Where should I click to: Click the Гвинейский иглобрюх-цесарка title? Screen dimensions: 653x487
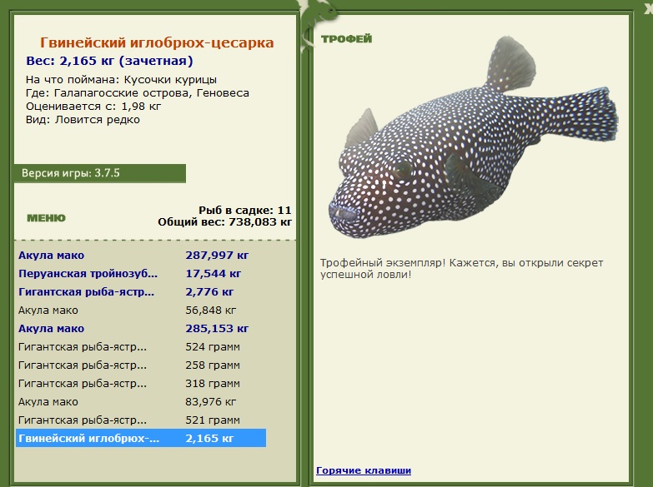pos(157,42)
